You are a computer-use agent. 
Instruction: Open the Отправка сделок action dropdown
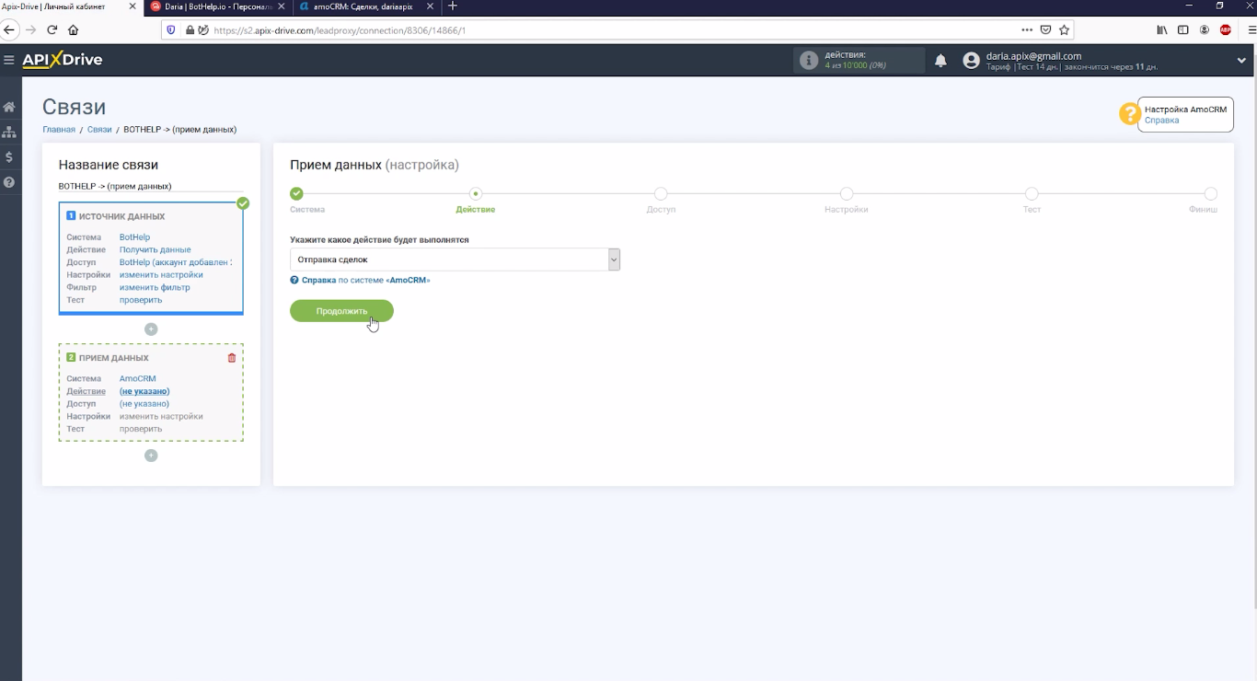[x=456, y=260]
